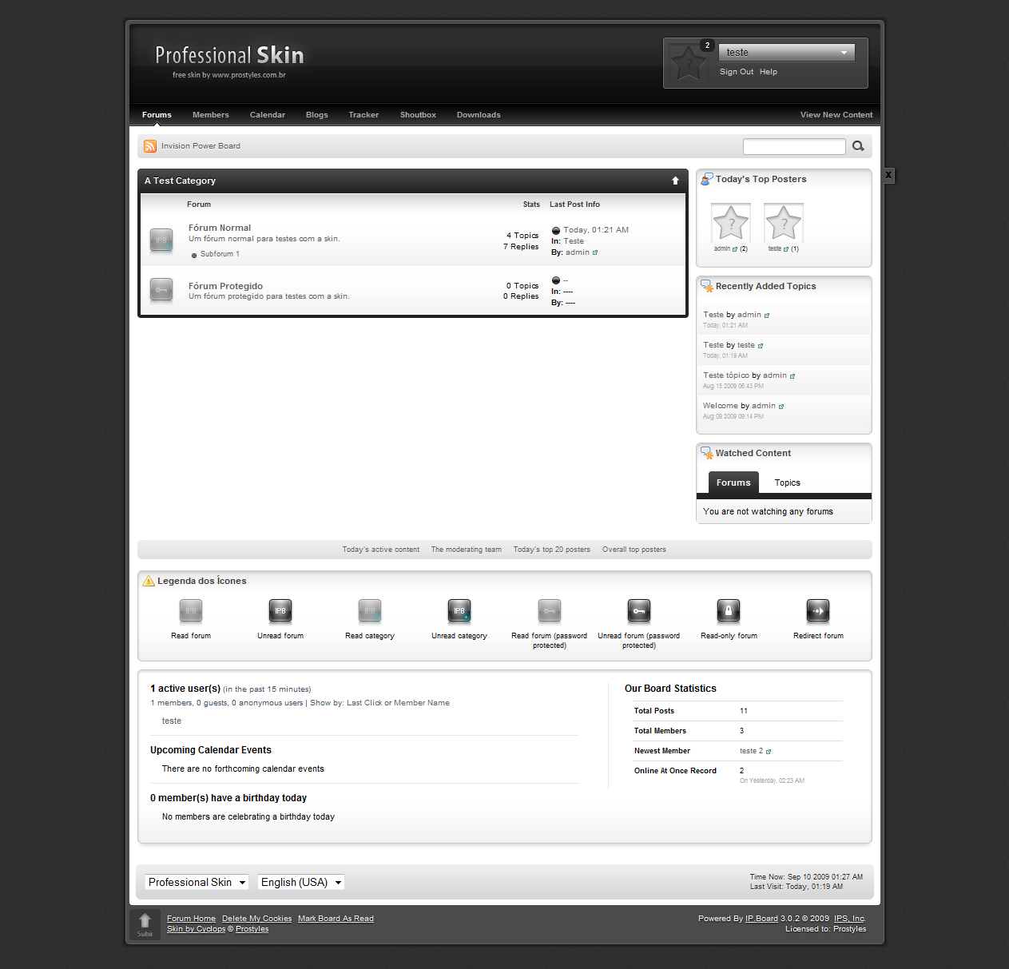The width and height of the screenshot is (1009, 969).
Task: Click inside the search input field
Action: (794, 146)
